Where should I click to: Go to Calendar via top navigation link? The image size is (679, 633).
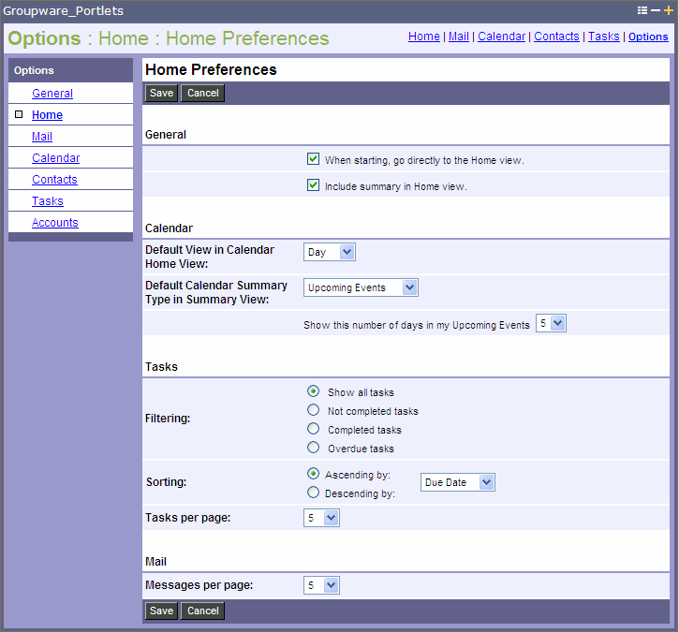click(501, 37)
